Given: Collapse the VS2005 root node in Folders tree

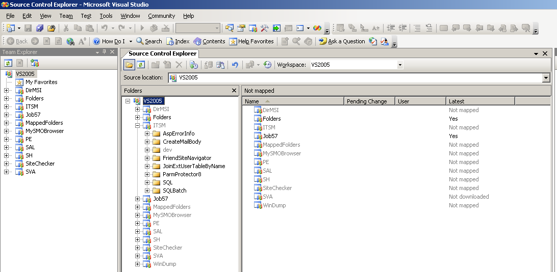Looking at the screenshot, I should [x=128, y=101].
